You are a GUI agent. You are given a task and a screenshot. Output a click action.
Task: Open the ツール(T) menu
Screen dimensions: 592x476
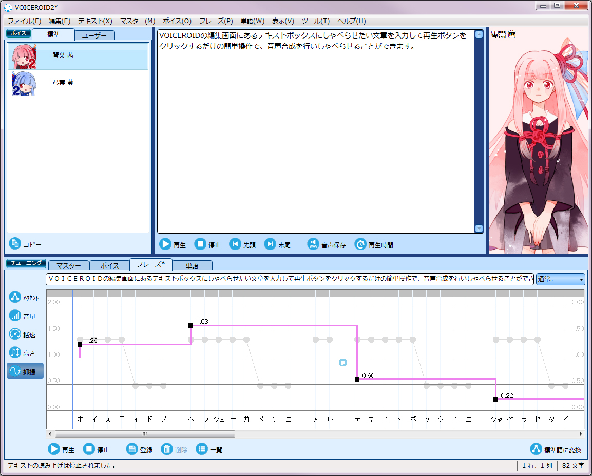[316, 21]
